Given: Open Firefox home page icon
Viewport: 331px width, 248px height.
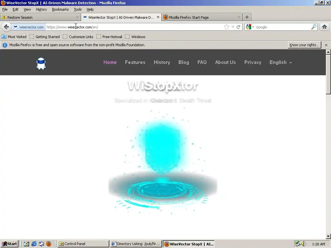Looking at the screenshot, I should tap(325, 27).
